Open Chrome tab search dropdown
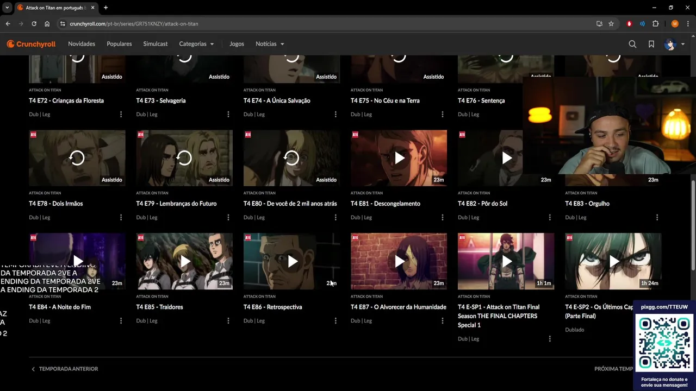This screenshot has width=696, height=391. tap(7, 8)
